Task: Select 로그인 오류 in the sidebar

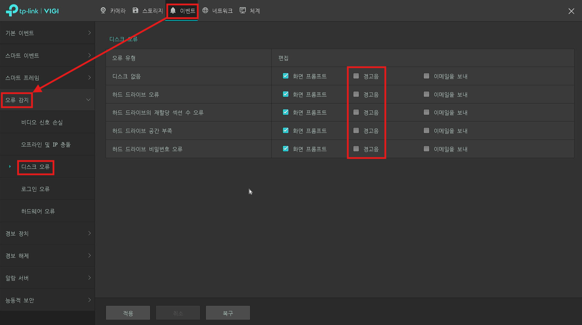Action: pos(35,189)
